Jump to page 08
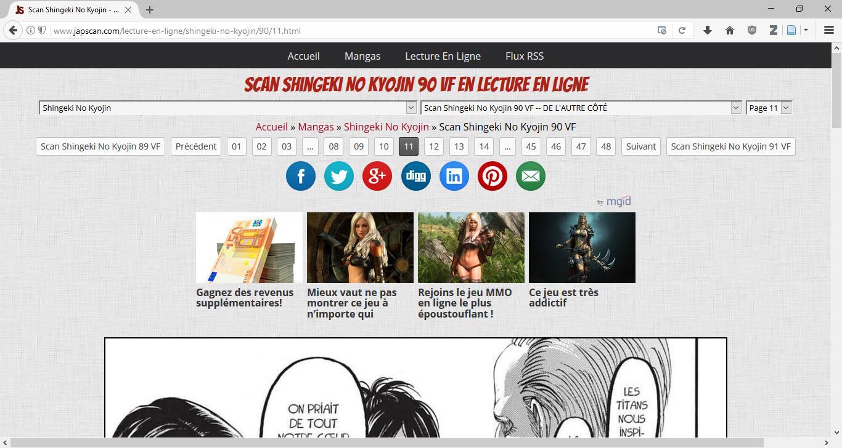Viewport: 842px width, 448px height. (333, 146)
